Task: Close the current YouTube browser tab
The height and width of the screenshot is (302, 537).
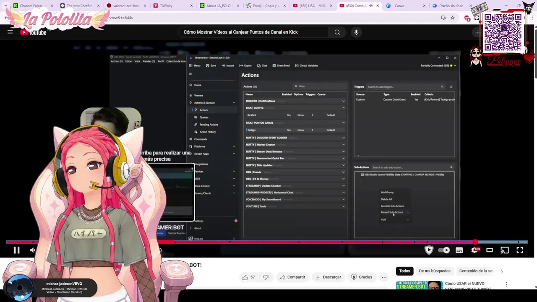Action: [378, 6]
